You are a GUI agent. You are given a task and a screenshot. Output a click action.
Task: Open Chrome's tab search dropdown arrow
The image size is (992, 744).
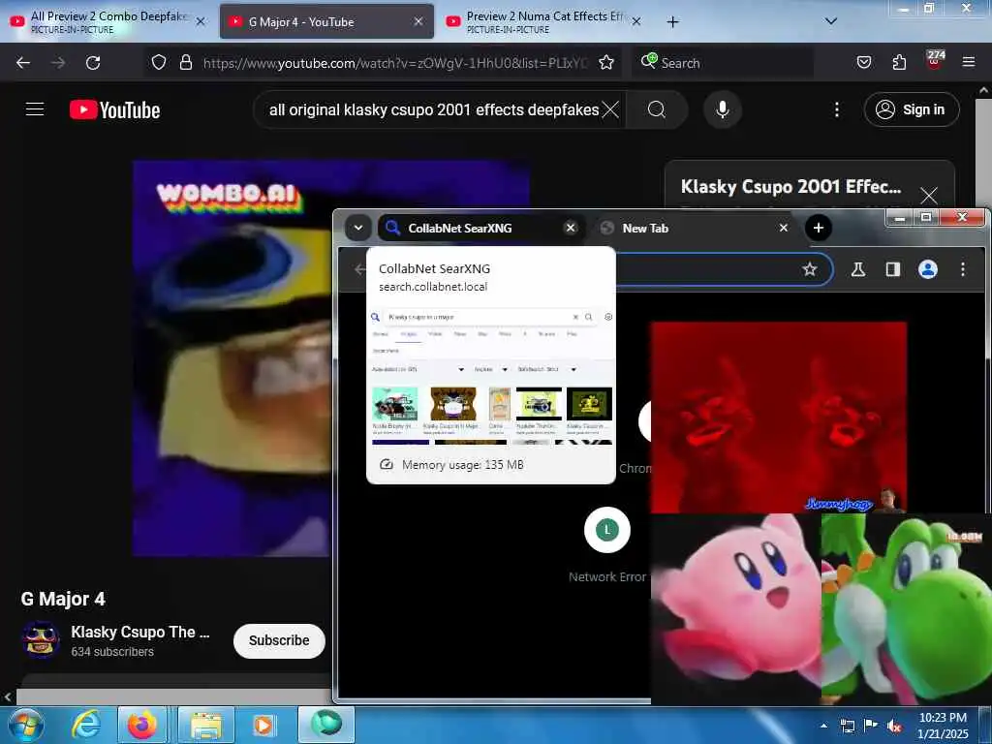(x=358, y=228)
